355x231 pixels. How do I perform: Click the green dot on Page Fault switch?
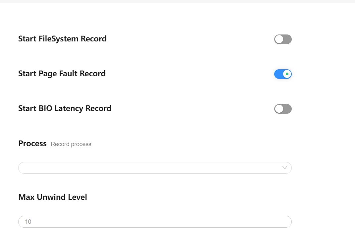pyautogui.click(x=287, y=74)
